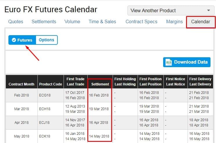Open the Margins tab
This screenshot has width=216, height=143.
coord(174,22)
